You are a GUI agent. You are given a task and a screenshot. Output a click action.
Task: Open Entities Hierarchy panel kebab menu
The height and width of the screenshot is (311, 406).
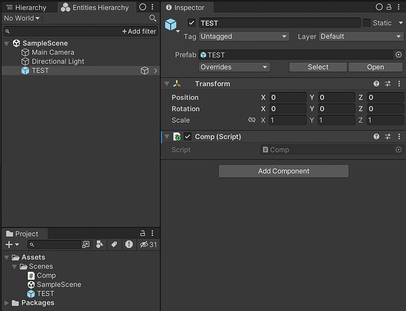pos(152,7)
